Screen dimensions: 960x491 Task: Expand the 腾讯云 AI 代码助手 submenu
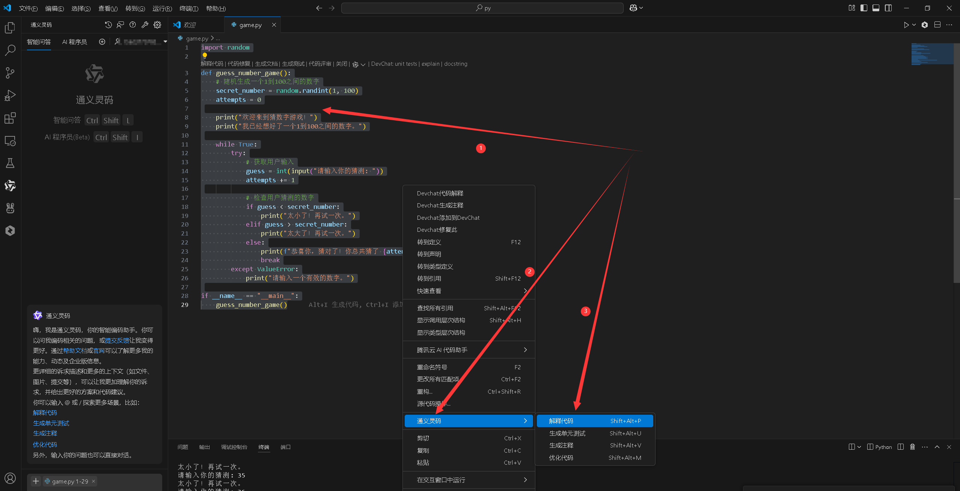[x=469, y=350]
